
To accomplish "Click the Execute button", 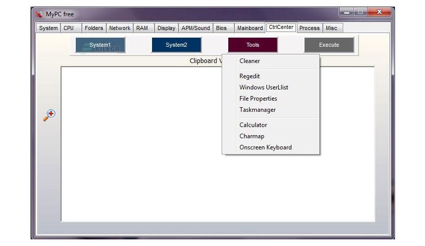I will pyautogui.click(x=329, y=45).
